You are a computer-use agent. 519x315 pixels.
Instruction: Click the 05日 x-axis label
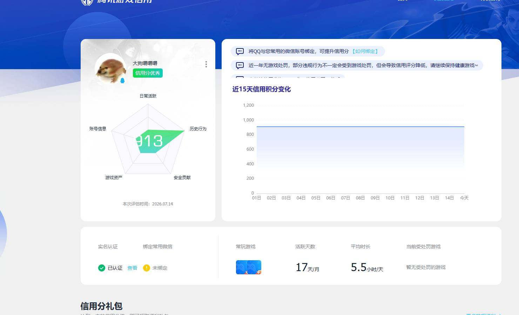(316, 198)
